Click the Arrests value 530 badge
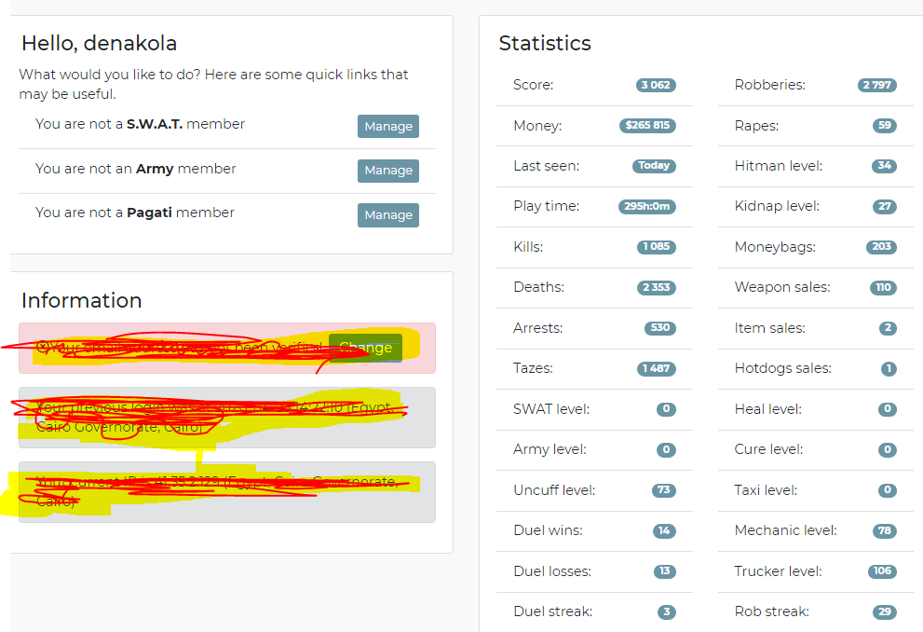The width and height of the screenshot is (923, 632). [659, 327]
